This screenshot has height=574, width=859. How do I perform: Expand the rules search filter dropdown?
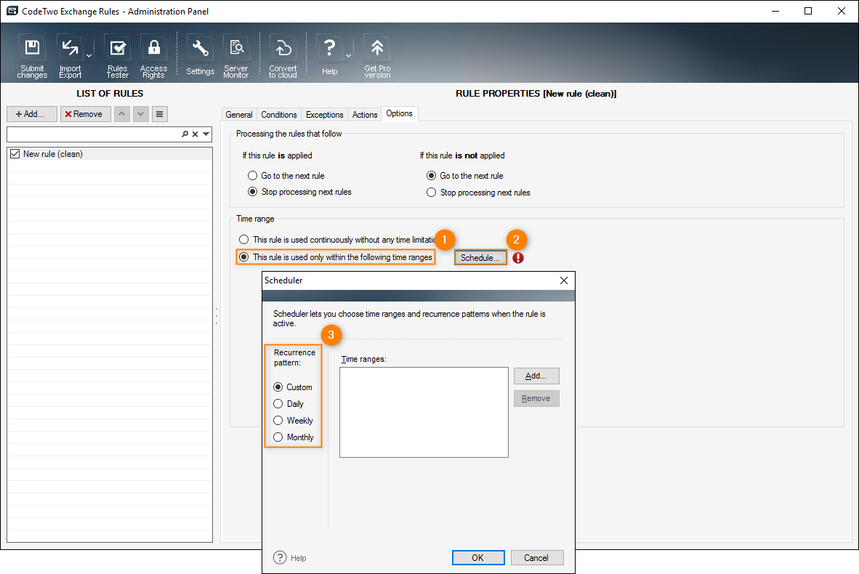206,134
